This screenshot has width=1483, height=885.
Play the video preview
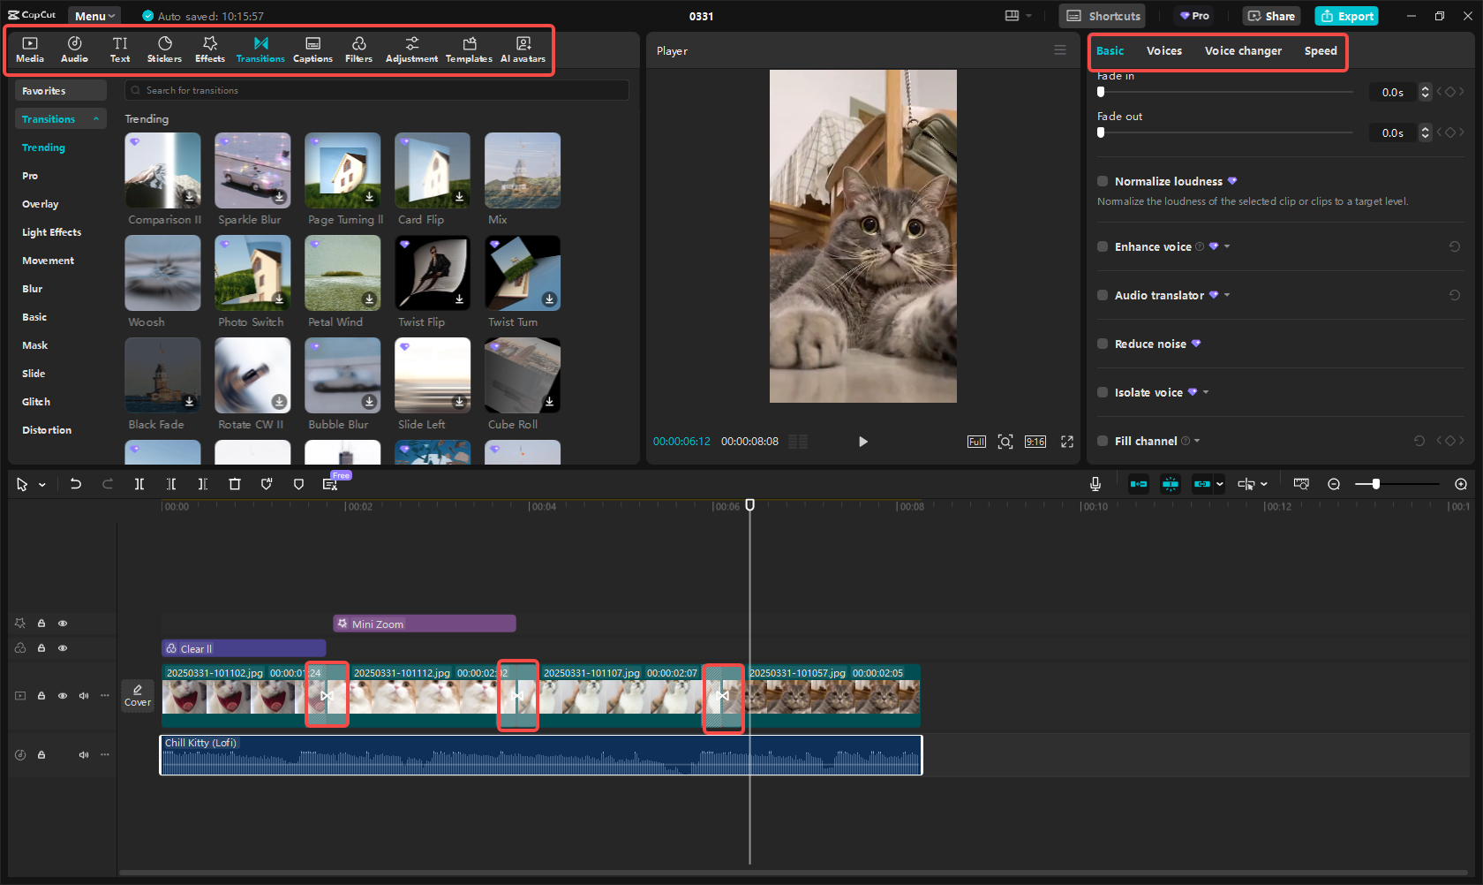(862, 442)
